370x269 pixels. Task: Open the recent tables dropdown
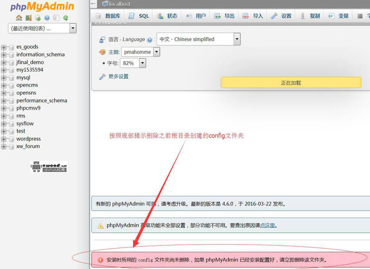point(42,28)
